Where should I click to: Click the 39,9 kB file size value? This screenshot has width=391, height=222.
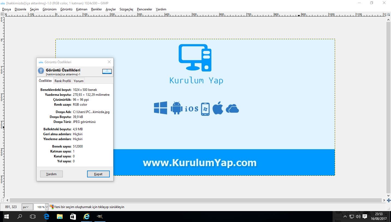pos(78,117)
